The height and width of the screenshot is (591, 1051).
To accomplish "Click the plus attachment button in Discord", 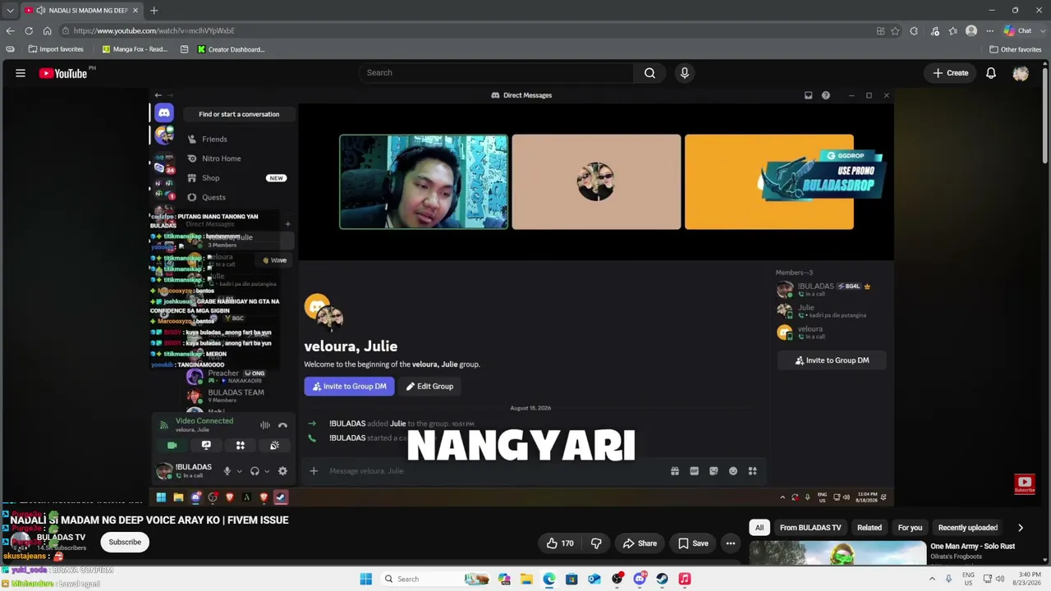I will click(314, 471).
